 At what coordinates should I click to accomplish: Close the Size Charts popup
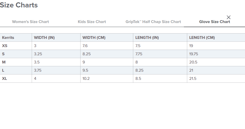(x=229, y=17)
